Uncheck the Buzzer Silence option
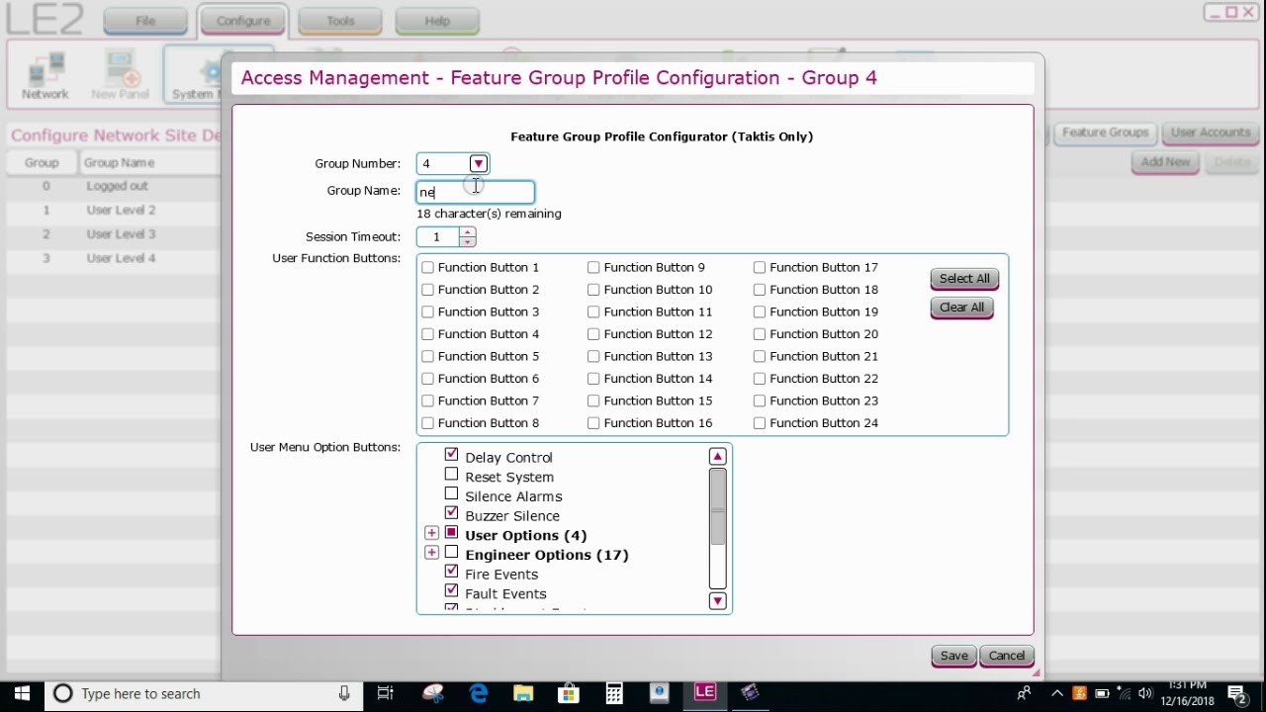Image resolution: width=1266 pixels, height=712 pixels. pos(452,513)
